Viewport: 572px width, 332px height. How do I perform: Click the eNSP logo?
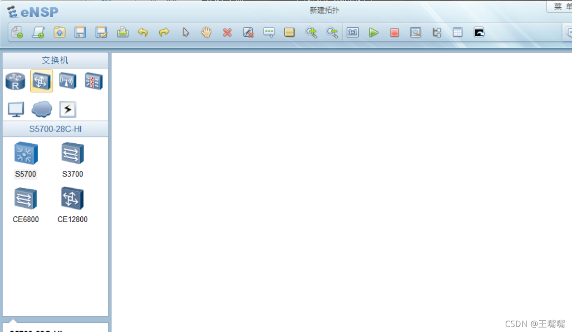pyautogui.click(x=33, y=12)
